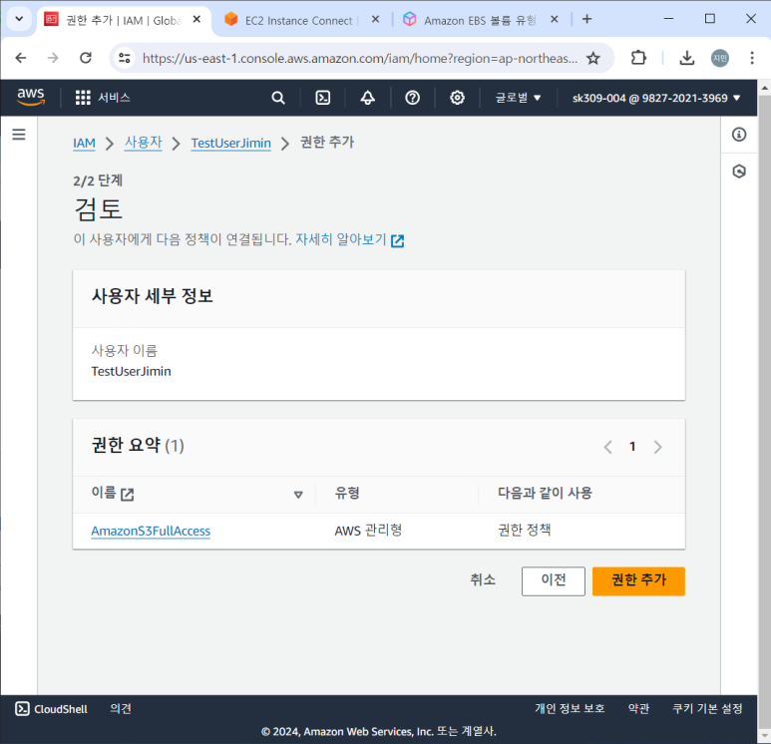771x744 pixels.
Task: Click the AWS logo home icon
Action: pos(31,97)
